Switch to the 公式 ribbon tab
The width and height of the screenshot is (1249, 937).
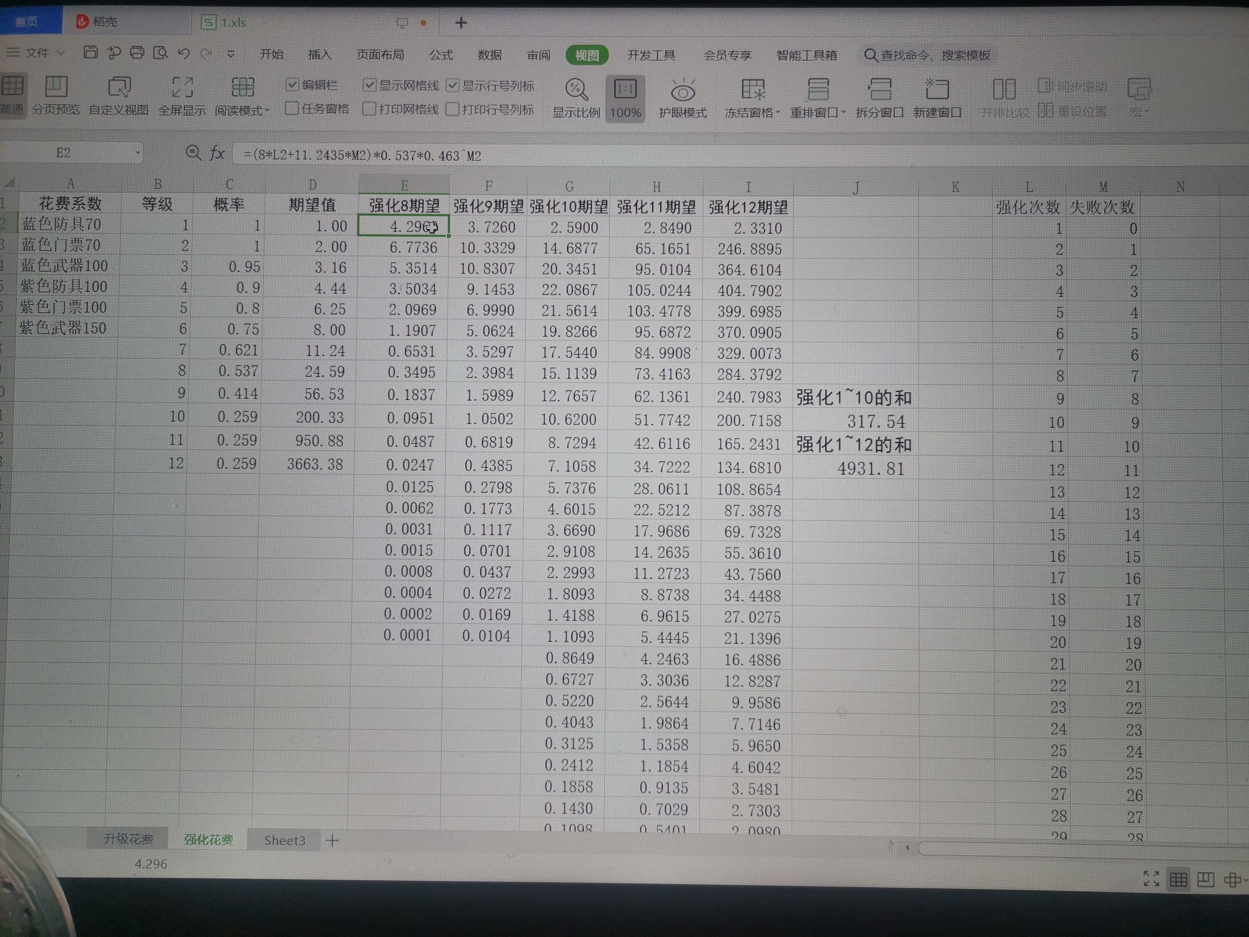click(441, 55)
